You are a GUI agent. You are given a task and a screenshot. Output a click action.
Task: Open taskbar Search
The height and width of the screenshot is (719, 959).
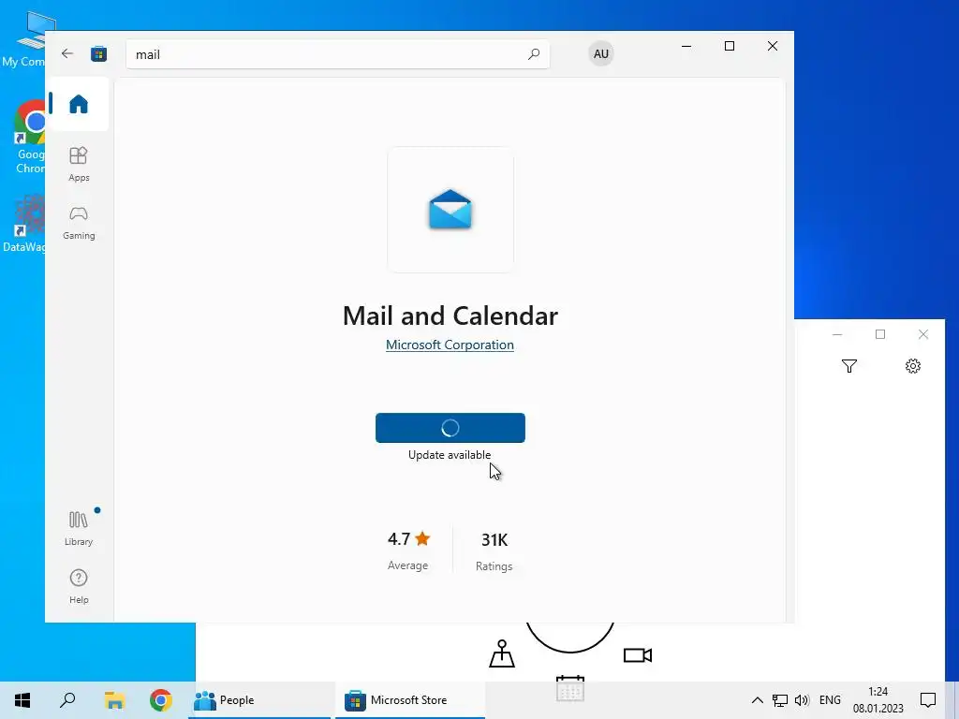coord(67,700)
